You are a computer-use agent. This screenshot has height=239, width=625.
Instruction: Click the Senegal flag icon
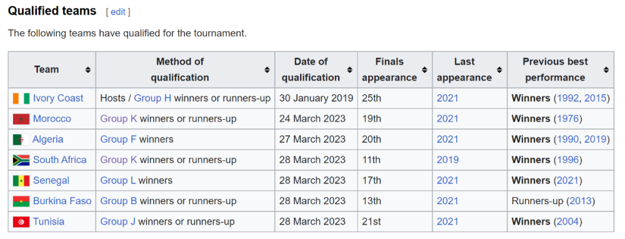[x=21, y=181]
